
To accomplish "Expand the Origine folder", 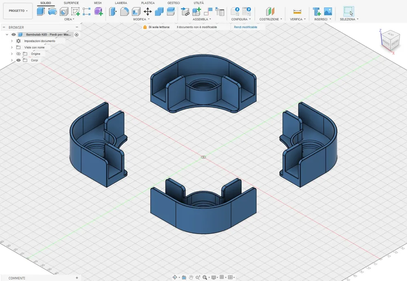I will pos(12,54).
